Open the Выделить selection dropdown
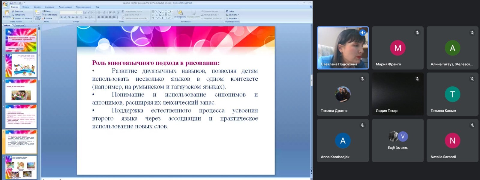Image resolution: width=480 pixels, height=180 pixels. (233, 18)
